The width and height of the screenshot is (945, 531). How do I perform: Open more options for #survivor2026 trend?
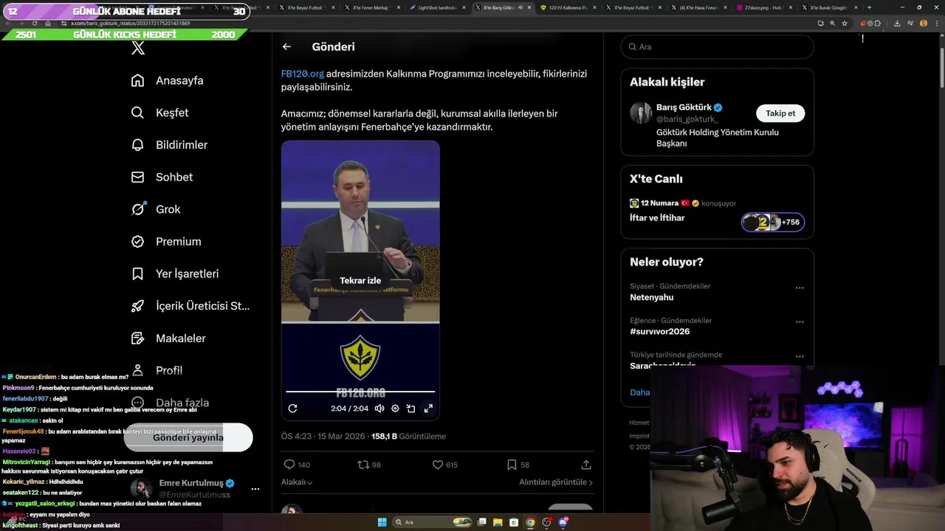tap(800, 322)
